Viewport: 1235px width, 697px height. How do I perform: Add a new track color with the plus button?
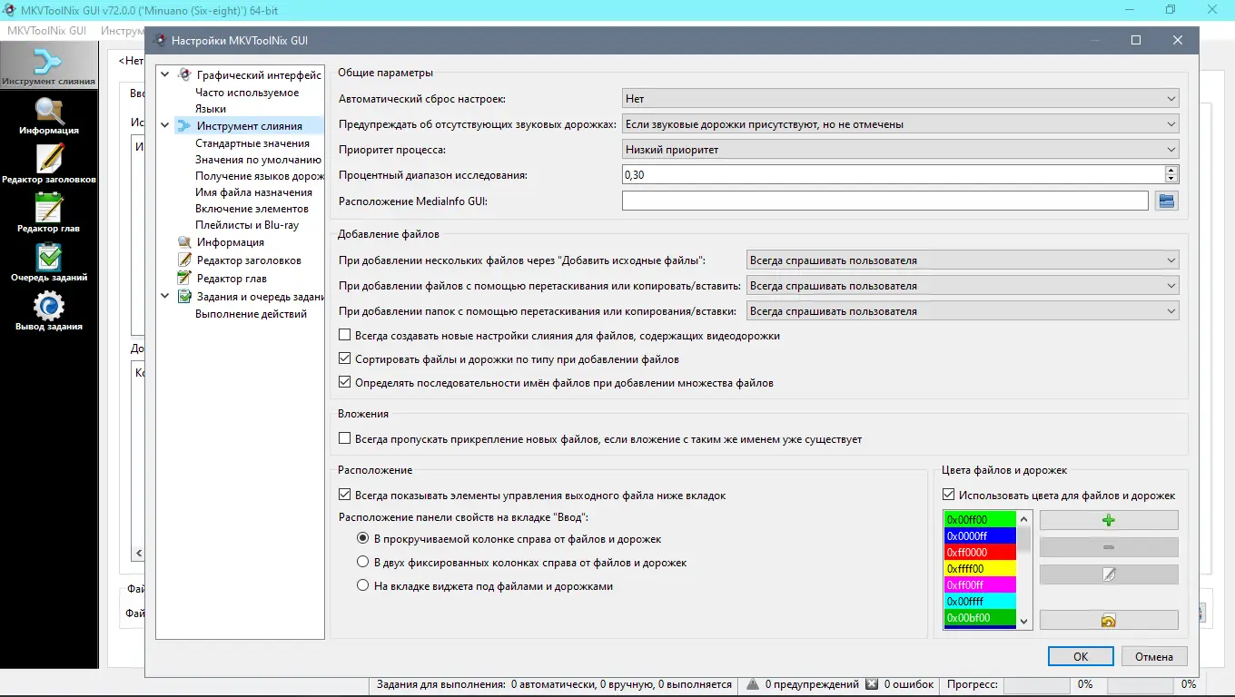pos(1108,519)
